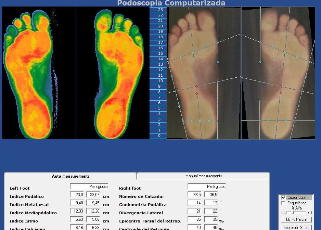This screenshot has height=230, width=321.
Task: Switch to the Manual measurements tab
Action: click(203, 176)
